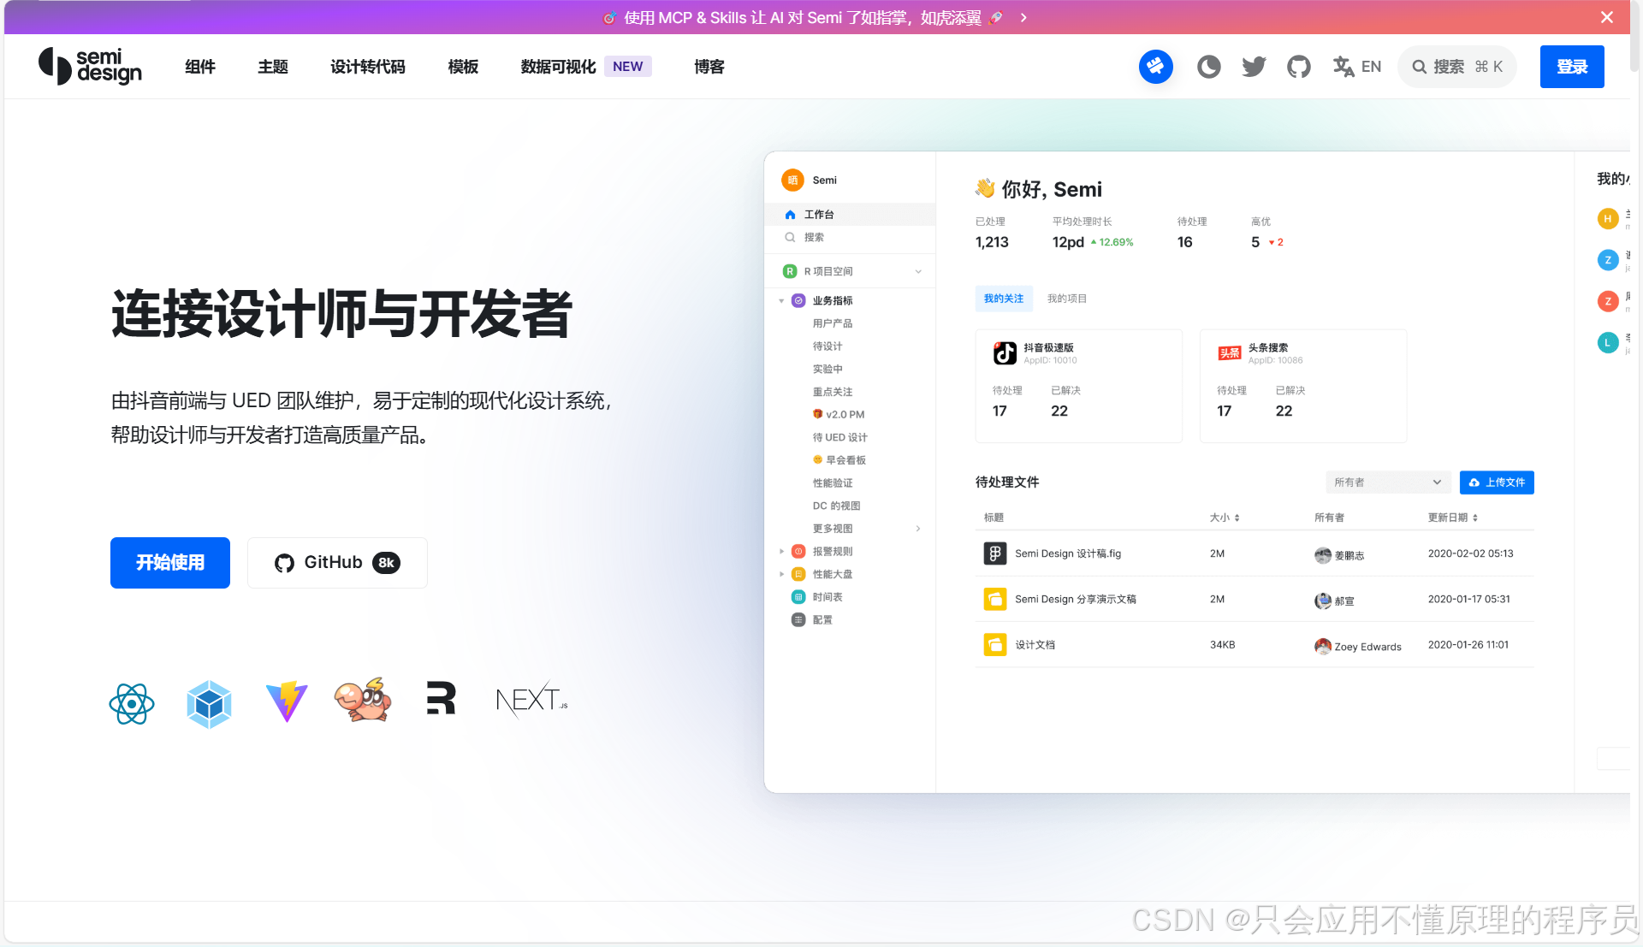The height and width of the screenshot is (947, 1643).
Task: Click the 开始使用 button
Action: [x=170, y=563]
